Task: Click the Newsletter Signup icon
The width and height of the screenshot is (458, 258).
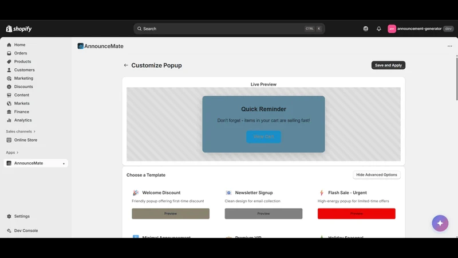Action: [x=228, y=193]
